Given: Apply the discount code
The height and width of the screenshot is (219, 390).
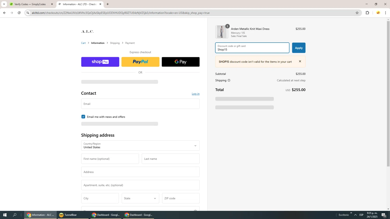Looking at the screenshot, I should pyautogui.click(x=299, y=48).
